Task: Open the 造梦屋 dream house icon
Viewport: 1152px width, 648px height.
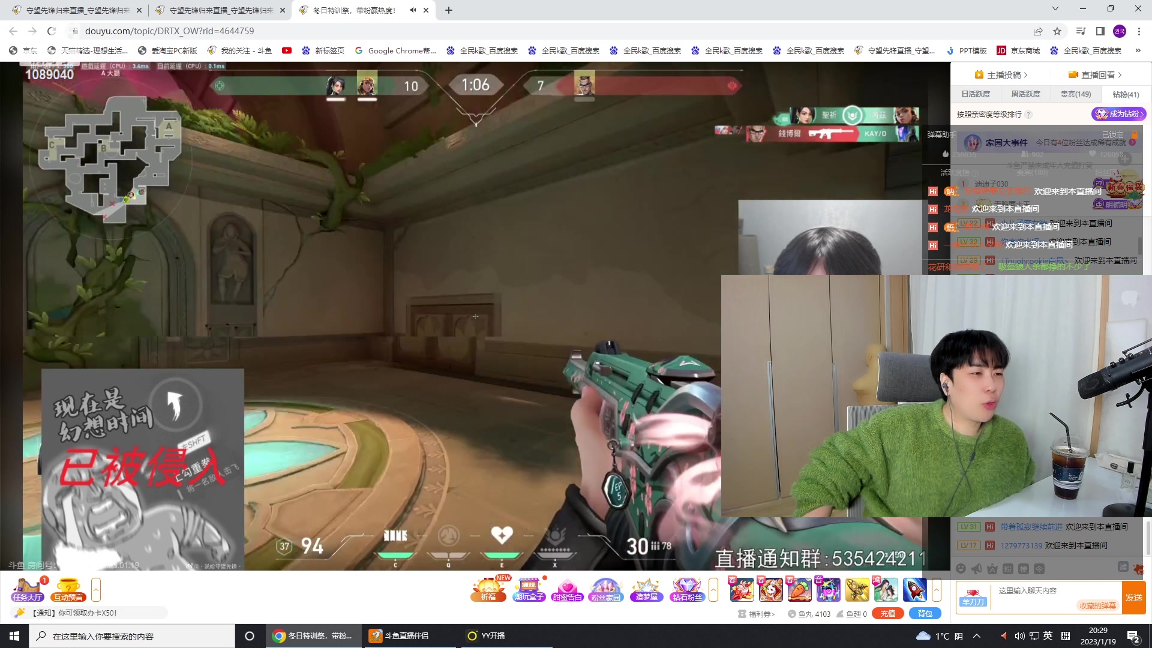Action: (647, 590)
